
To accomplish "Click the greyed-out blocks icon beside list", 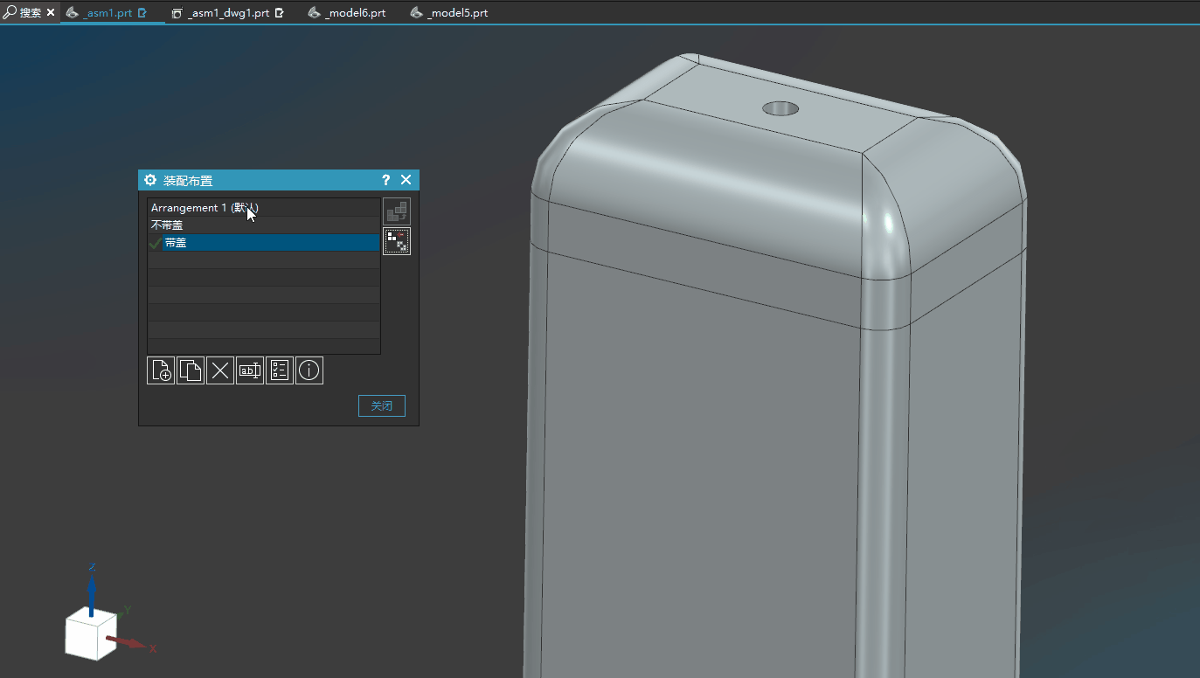I will click(x=397, y=211).
